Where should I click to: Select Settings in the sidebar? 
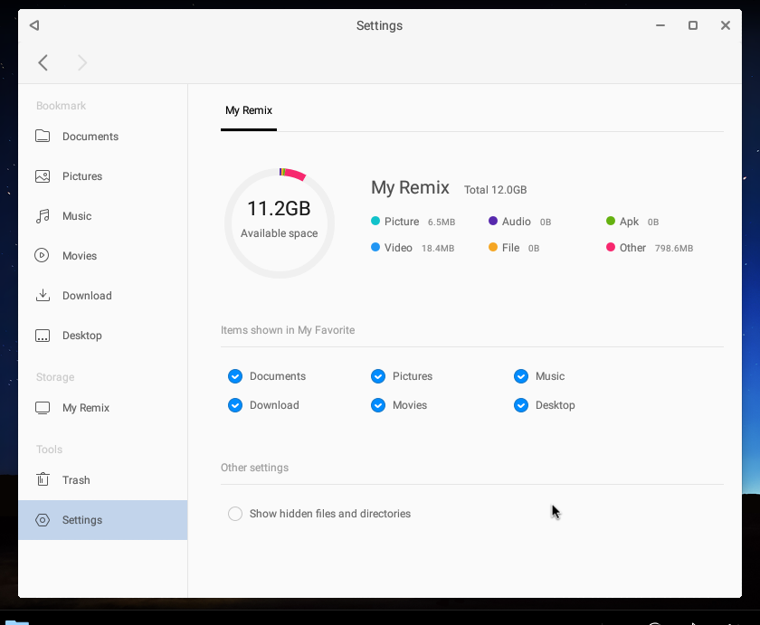tap(82, 520)
